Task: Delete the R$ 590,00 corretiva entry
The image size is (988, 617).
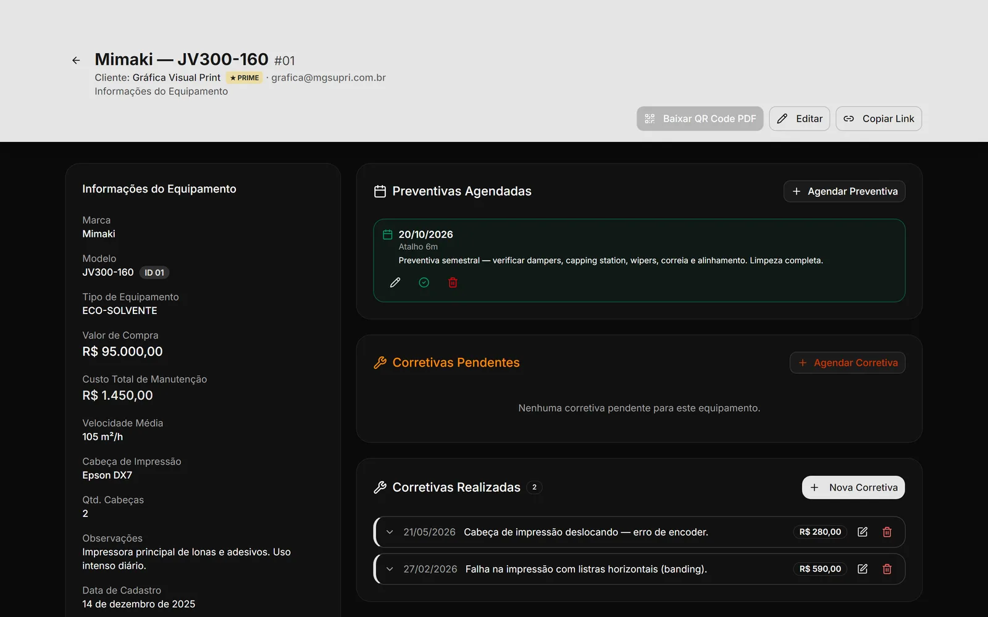Action: [887, 569]
